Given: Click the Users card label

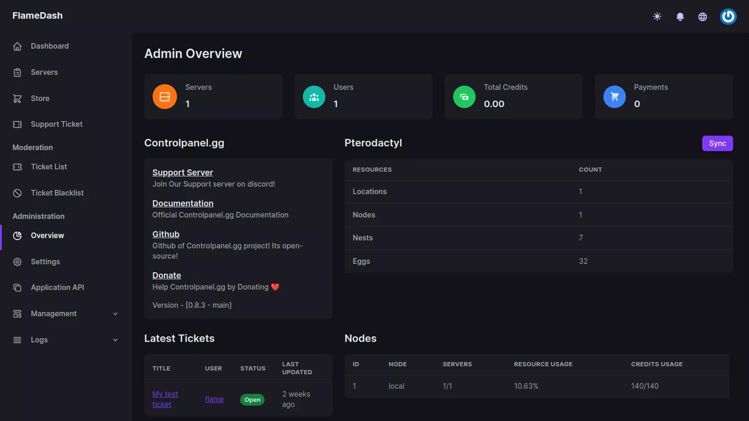Looking at the screenshot, I should tap(344, 87).
